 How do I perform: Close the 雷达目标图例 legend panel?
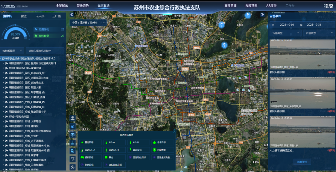(x=174, y=131)
